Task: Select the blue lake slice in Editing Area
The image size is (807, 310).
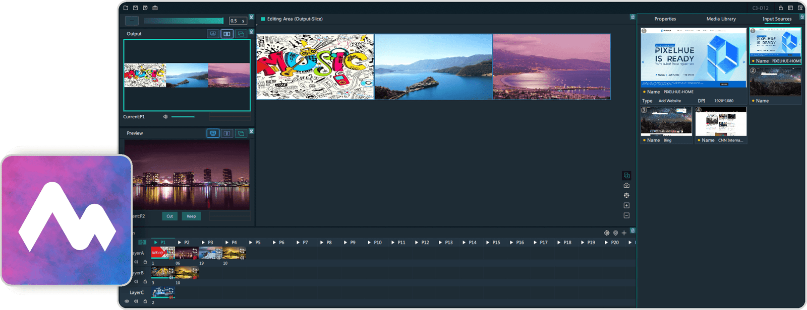Action: 433,67
